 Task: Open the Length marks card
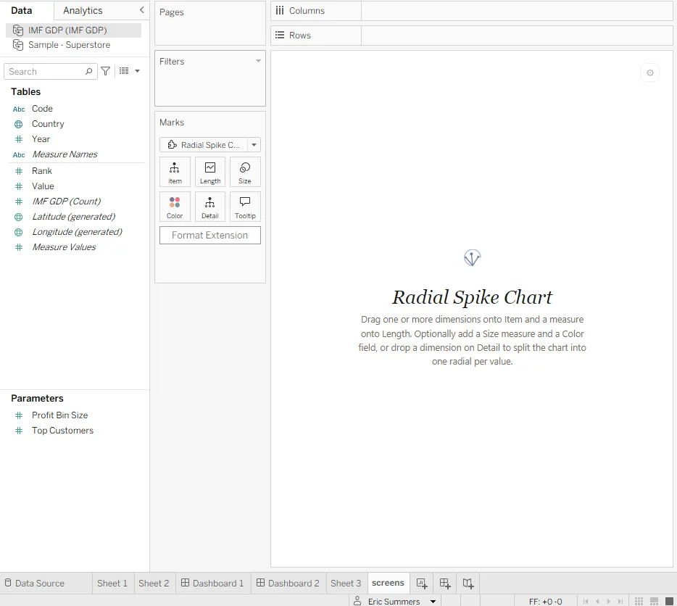(209, 172)
